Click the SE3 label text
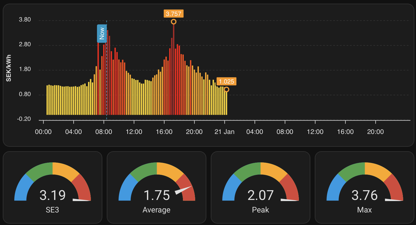 click(x=52, y=210)
